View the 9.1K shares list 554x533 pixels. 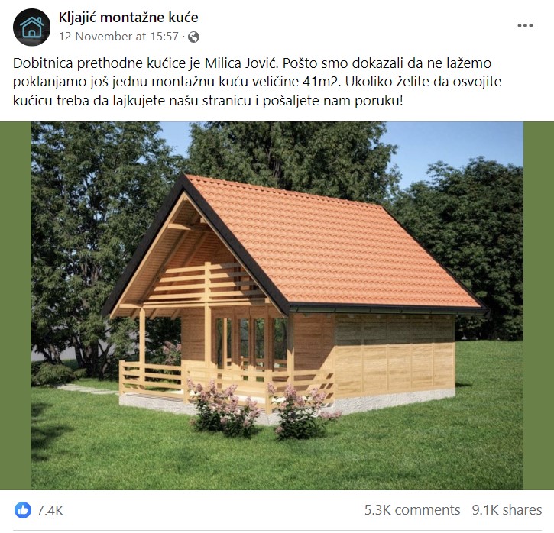click(507, 510)
